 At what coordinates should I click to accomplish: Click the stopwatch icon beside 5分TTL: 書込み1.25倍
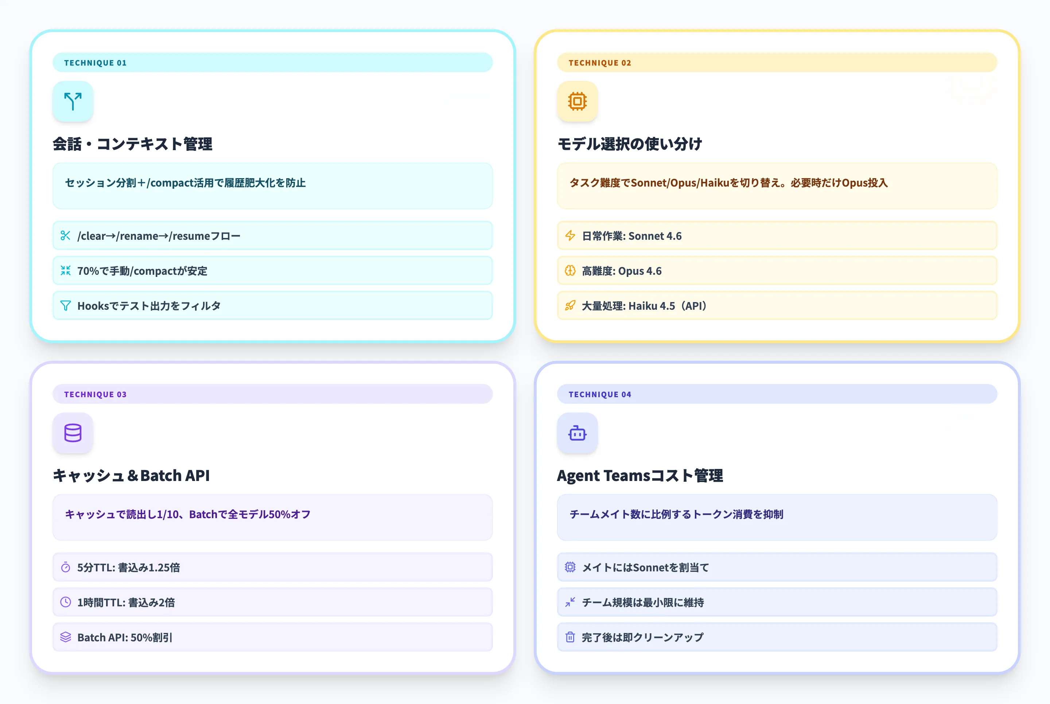coord(66,567)
